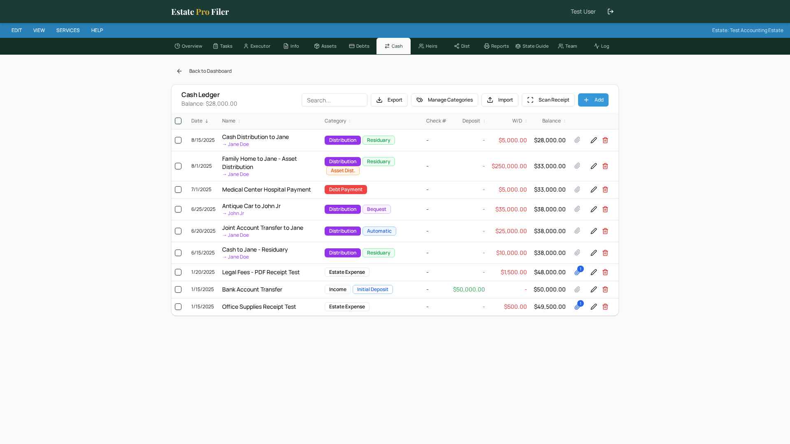Edit the Cash Distribution to Jane entry

pyautogui.click(x=594, y=140)
